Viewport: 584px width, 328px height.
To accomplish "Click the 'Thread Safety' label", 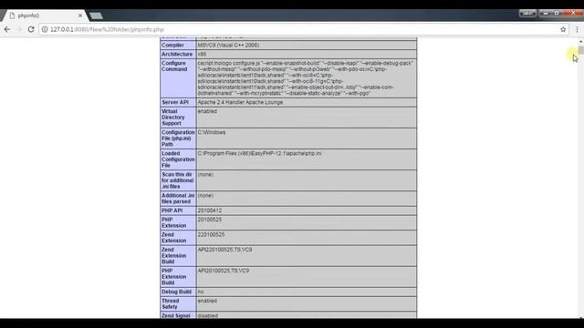I will tap(171, 303).
